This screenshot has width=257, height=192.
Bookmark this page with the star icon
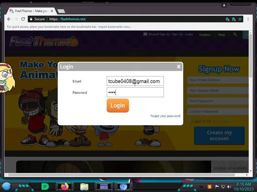point(240,19)
